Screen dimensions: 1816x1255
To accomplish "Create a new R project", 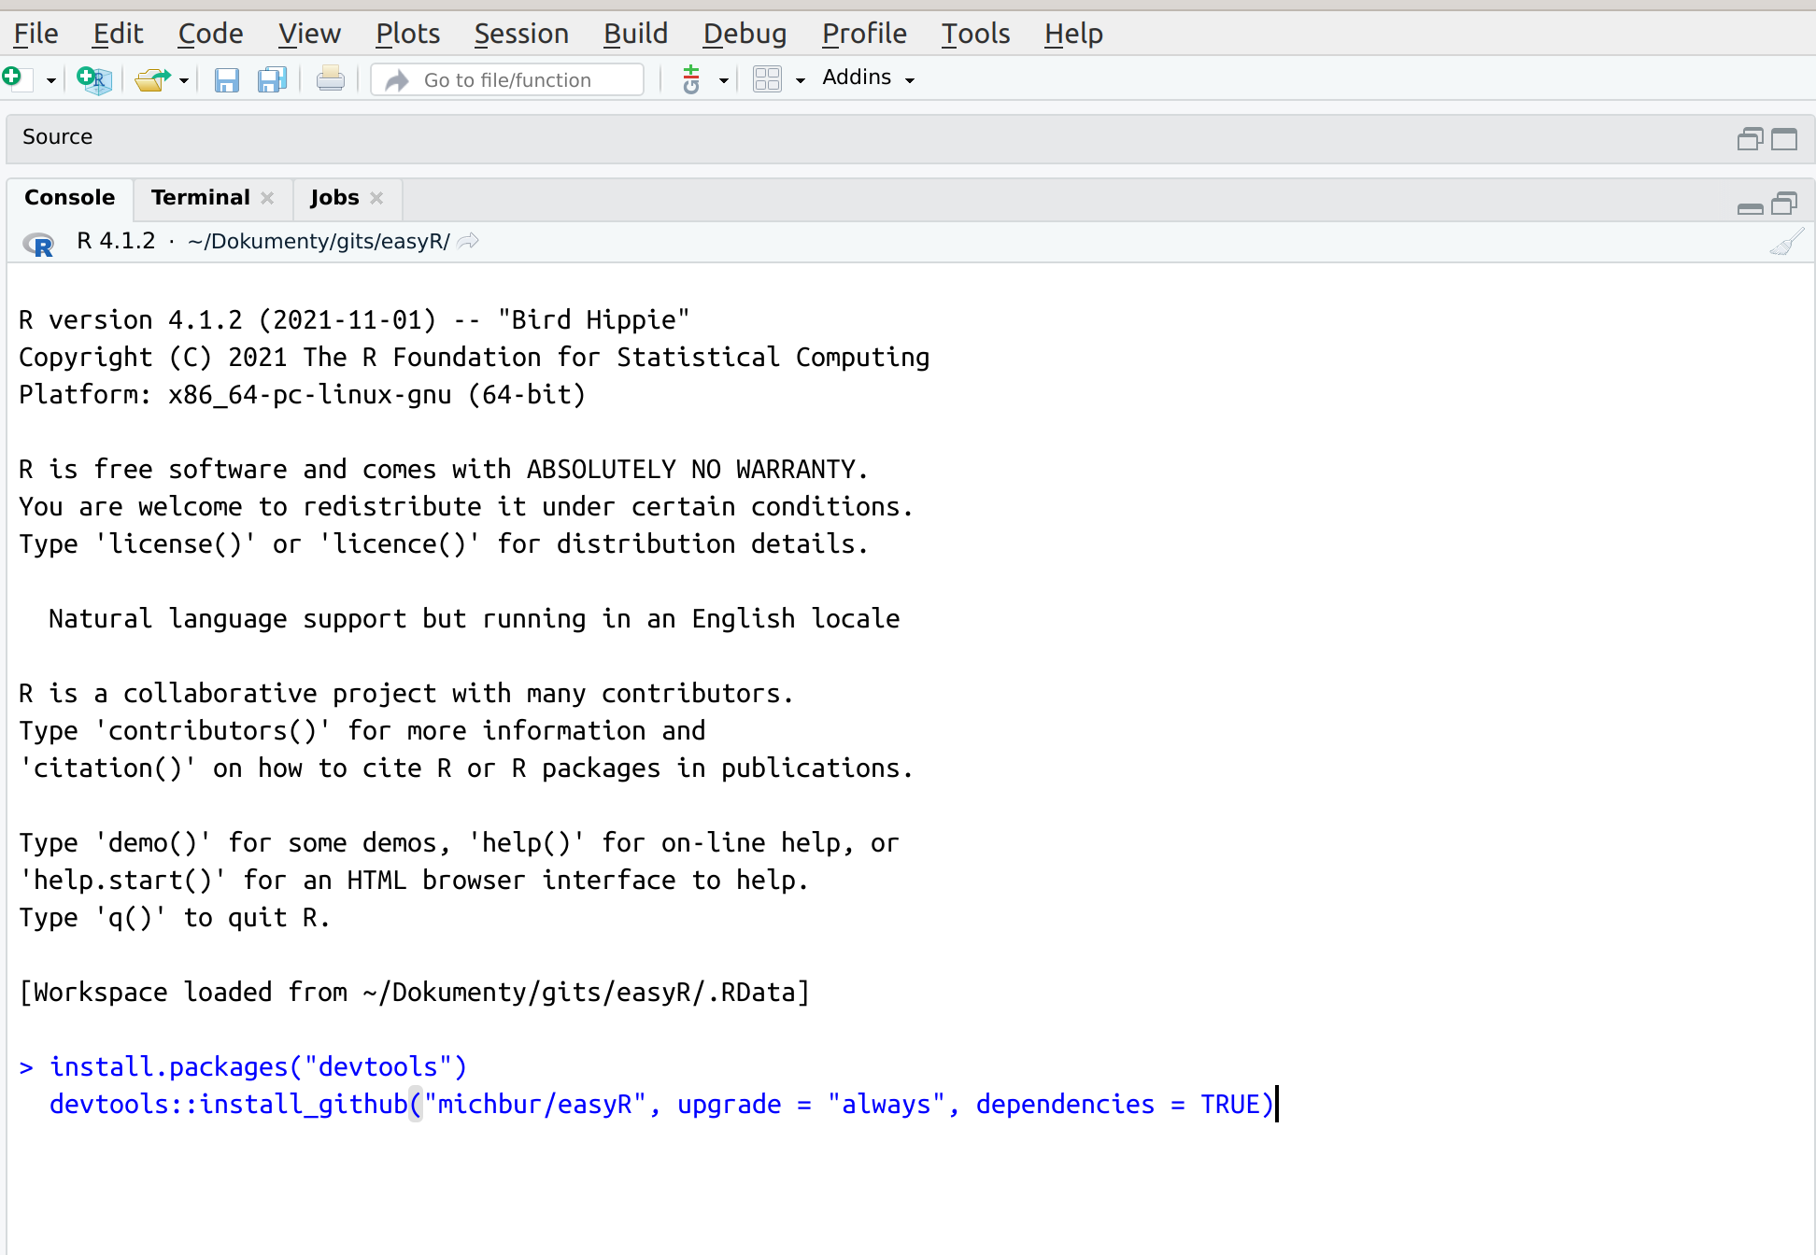I will click(94, 79).
